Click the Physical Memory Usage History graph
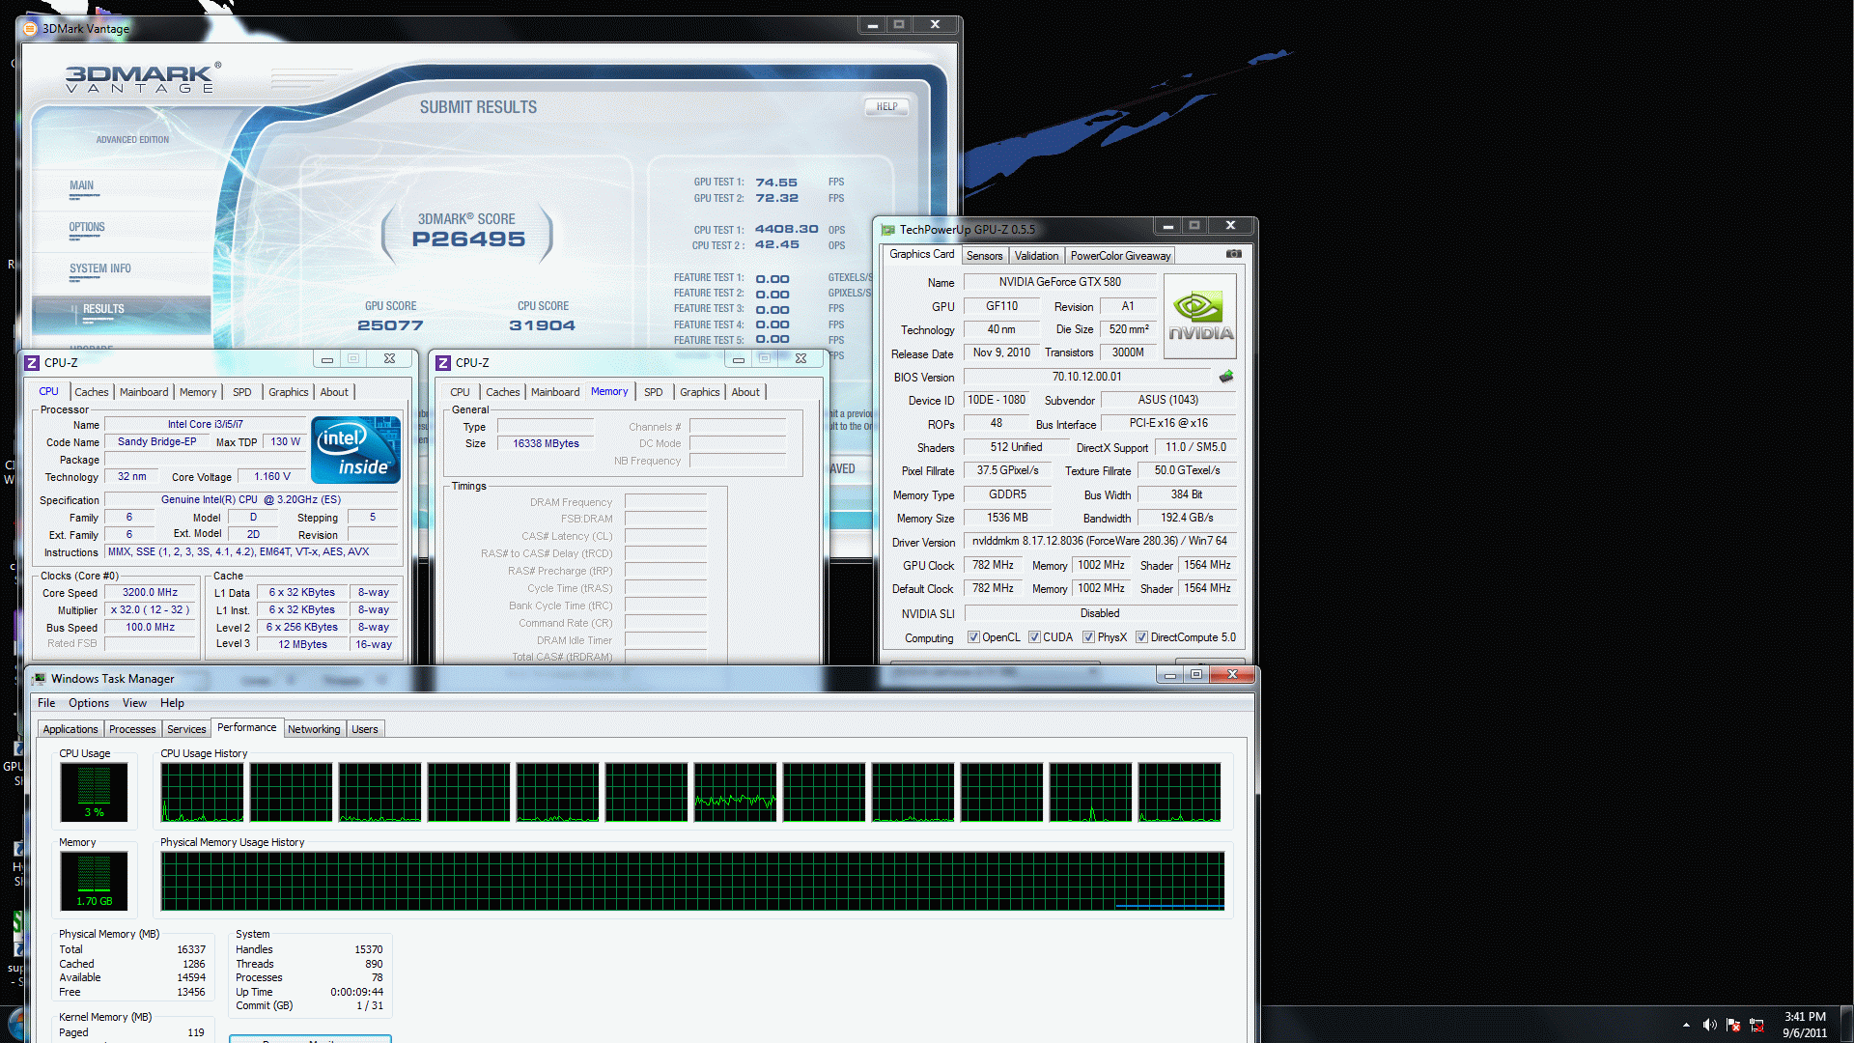Viewport: 1854px width, 1043px height. click(x=692, y=881)
